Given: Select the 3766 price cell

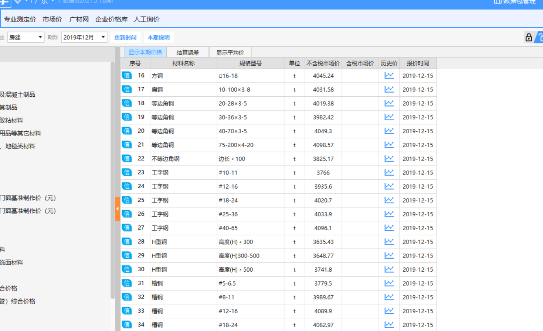Looking at the screenshot, I should pos(323,172).
